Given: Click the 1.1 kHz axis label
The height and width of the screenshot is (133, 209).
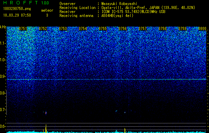Looking at the screenshot, I should [3, 43].
